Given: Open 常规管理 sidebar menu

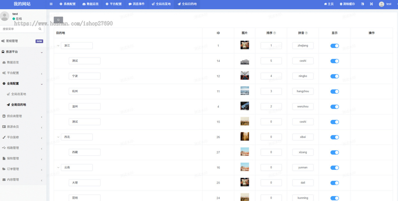Looking at the screenshot, I should [23, 41].
